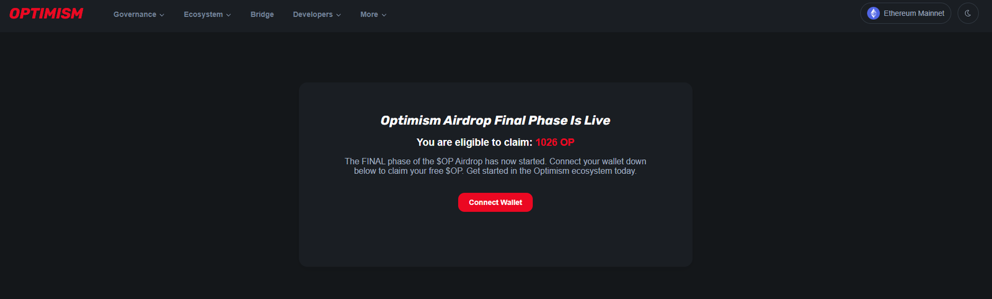Click the 'You are eligible to claim' text

tap(474, 142)
